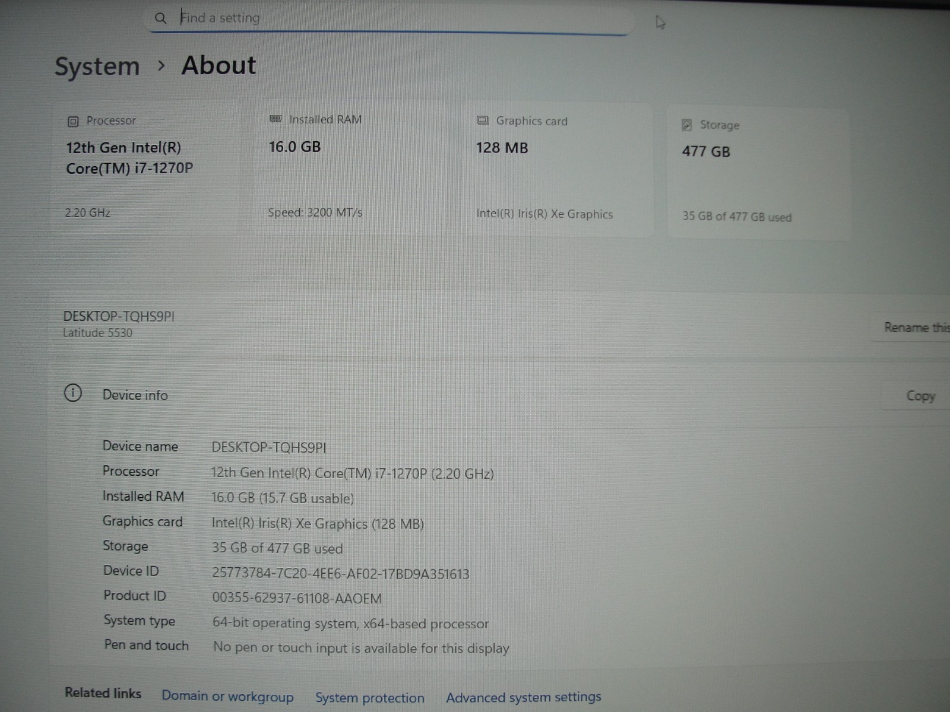Click the Related links label
950x712 pixels.
click(x=103, y=693)
